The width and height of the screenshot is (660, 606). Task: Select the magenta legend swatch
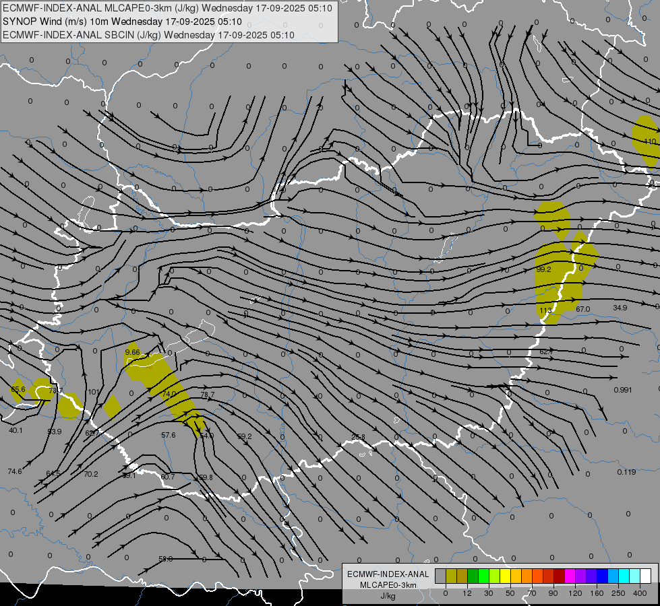point(570,576)
